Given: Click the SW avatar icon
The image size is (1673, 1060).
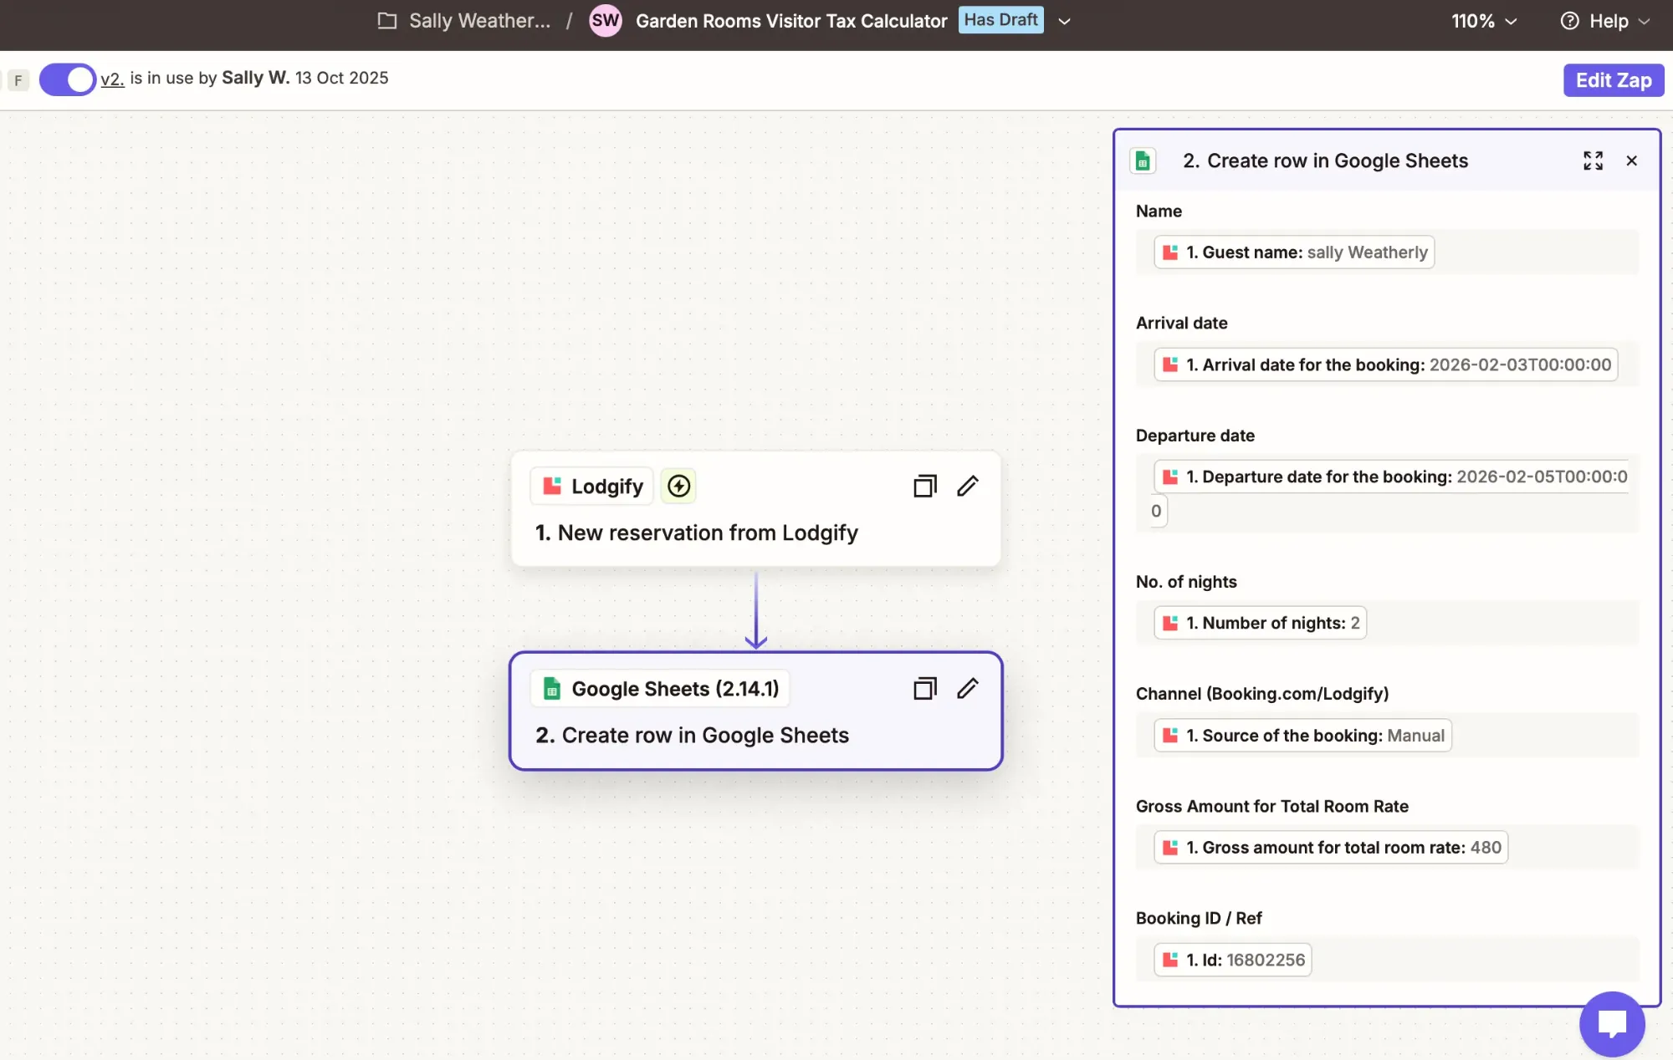Looking at the screenshot, I should point(605,21).
